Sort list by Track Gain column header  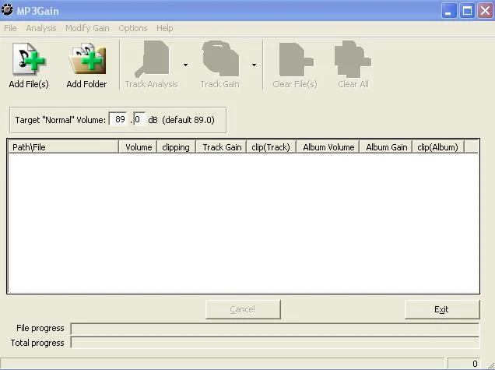(x=222, y=147)
